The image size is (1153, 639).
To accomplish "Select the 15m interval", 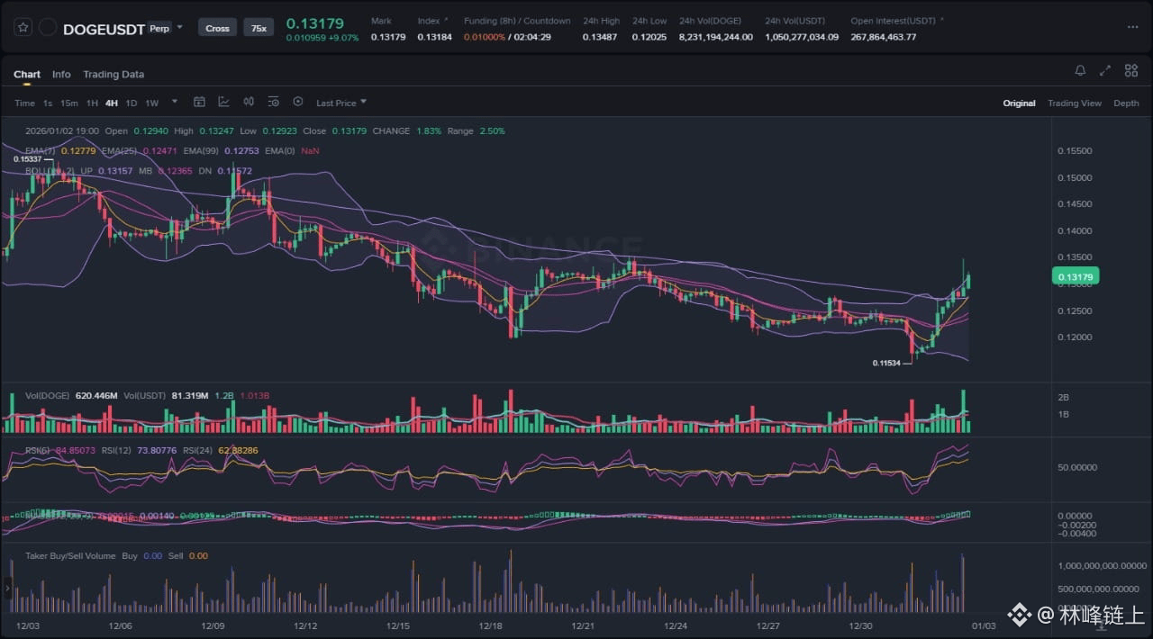I will pos(69,103).
